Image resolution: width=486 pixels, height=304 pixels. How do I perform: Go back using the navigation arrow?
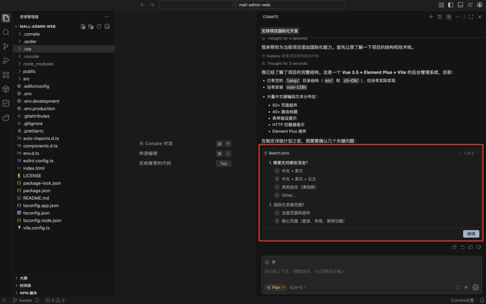click(x=143, y=4)
